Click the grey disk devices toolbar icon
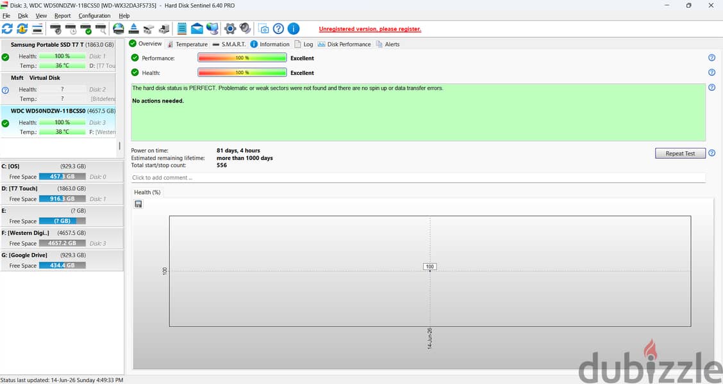Image resolution: width=723 pixels, height=384 pixels. [x=149, y=29]
